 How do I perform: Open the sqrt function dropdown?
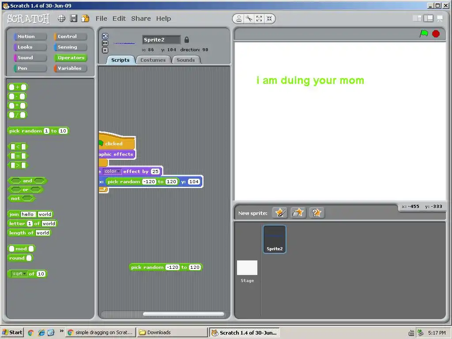point(19,274)
